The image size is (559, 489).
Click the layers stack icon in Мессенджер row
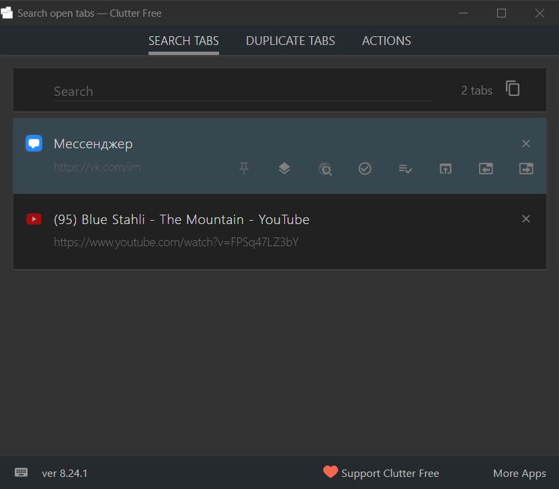tap(284, 168)
